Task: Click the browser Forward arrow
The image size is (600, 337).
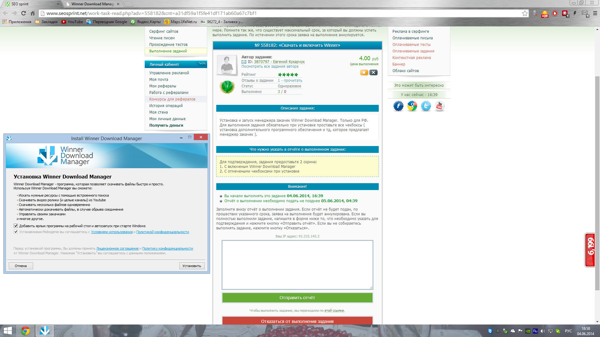Action: click(x=14, y=13)
